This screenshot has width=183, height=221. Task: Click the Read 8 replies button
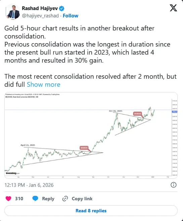[91, 211]
